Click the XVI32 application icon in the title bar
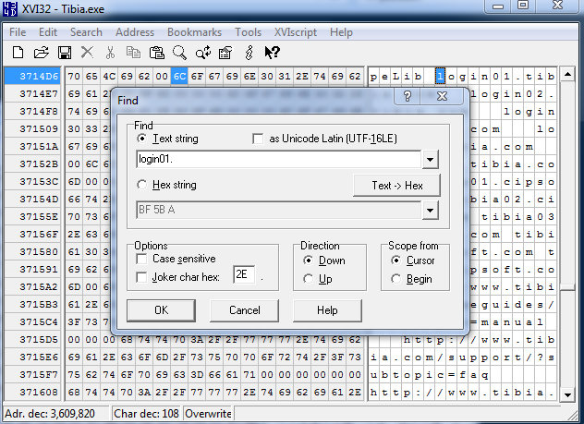584x424 pixels. pyautogui.click(x=10, y=8)
